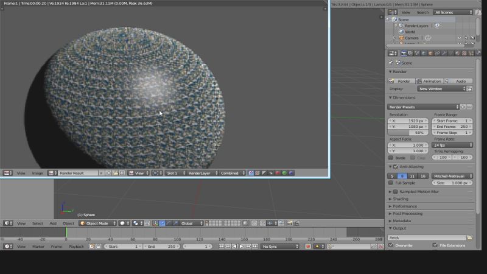This screenshot has height=274, width=487.
Task: Open the Modifiers wrench tab icon
Action: (x=444, y=54)
